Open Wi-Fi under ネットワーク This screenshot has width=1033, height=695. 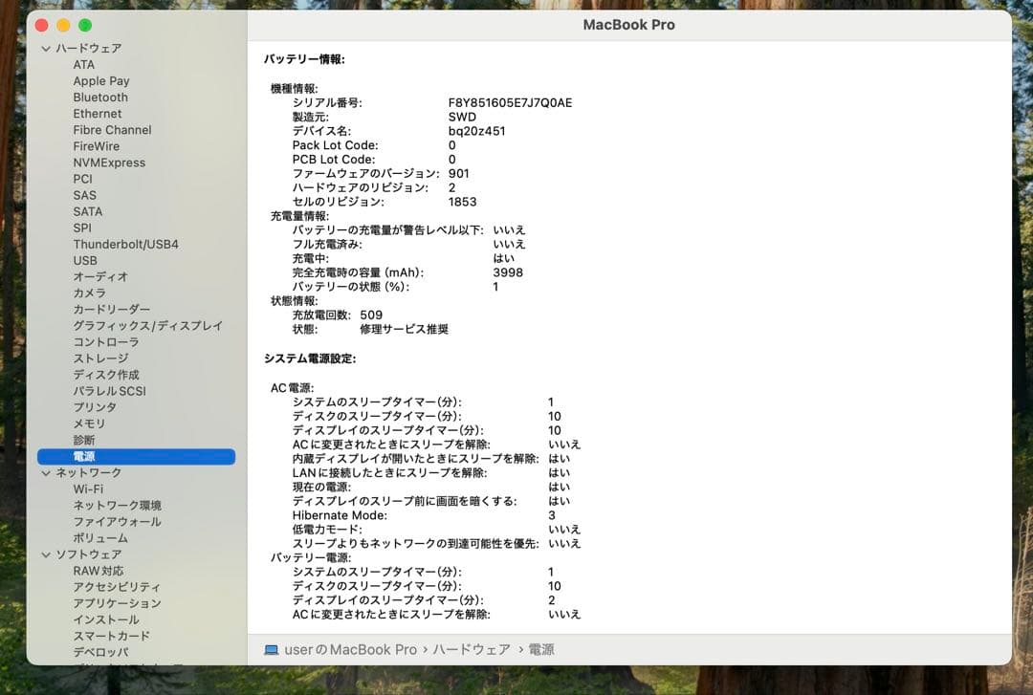[88, 489]
